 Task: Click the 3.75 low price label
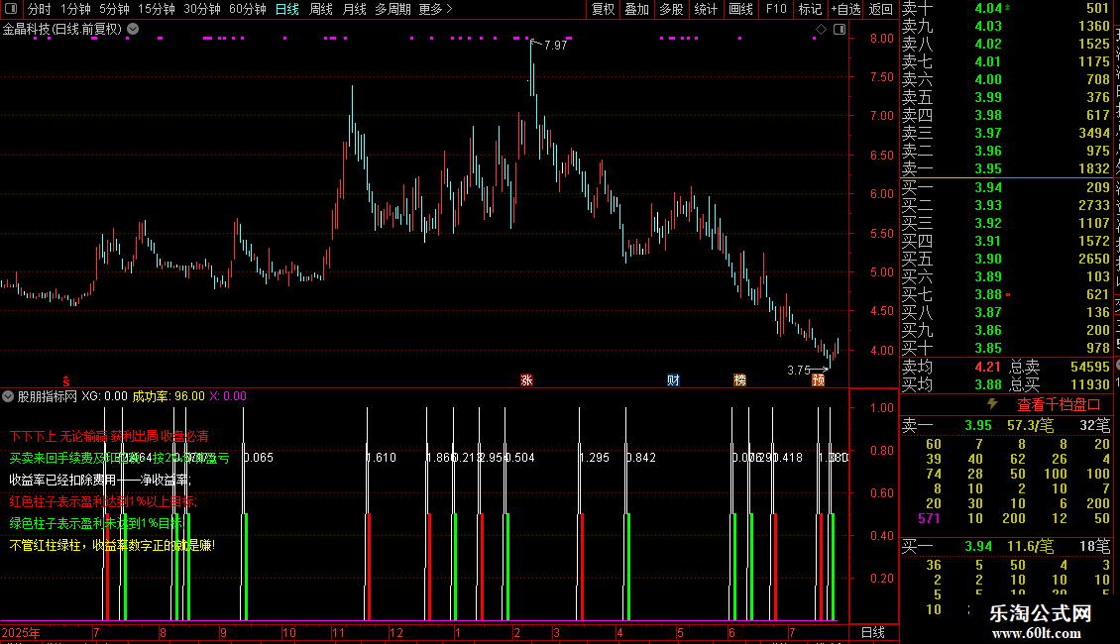[799, 371]
